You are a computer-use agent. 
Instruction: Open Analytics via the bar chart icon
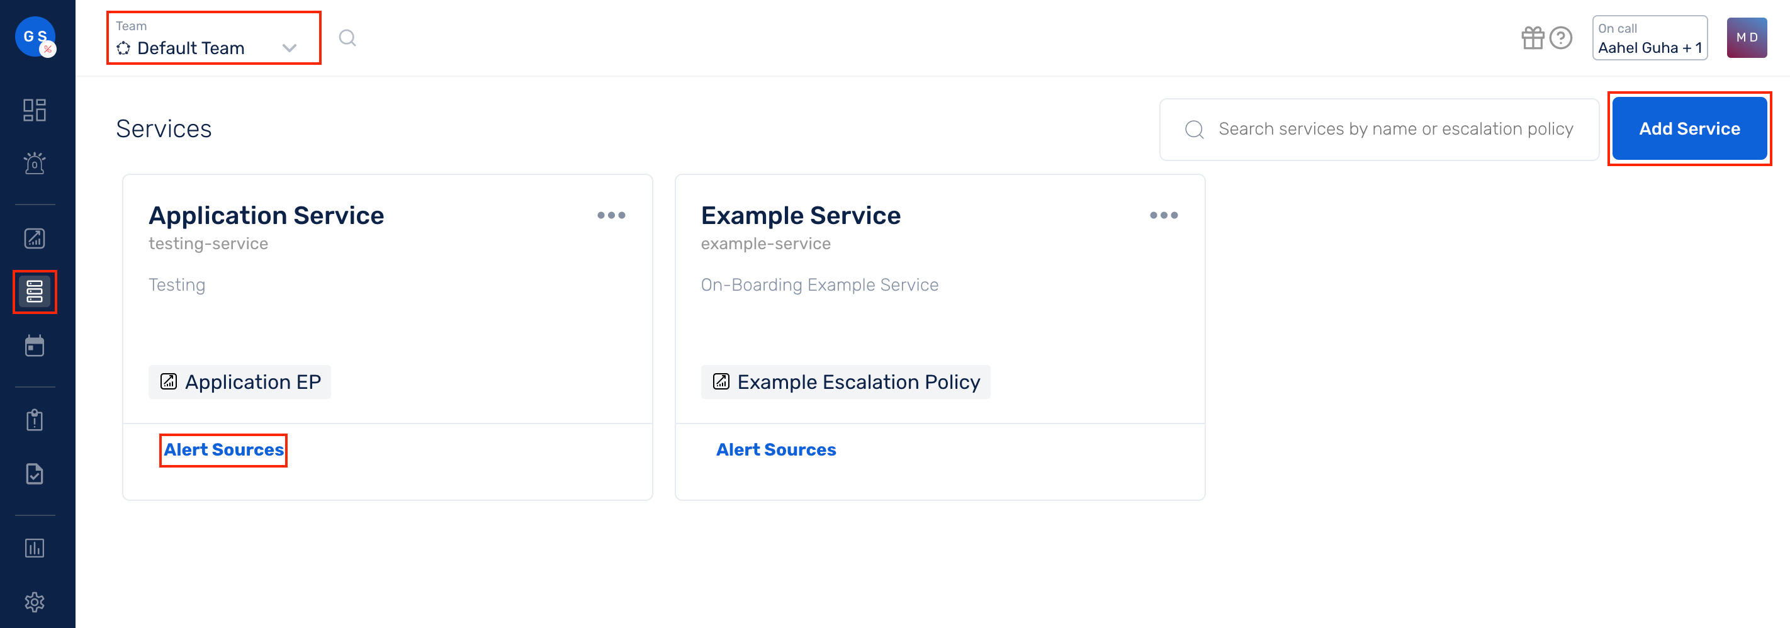coord(34,547)
